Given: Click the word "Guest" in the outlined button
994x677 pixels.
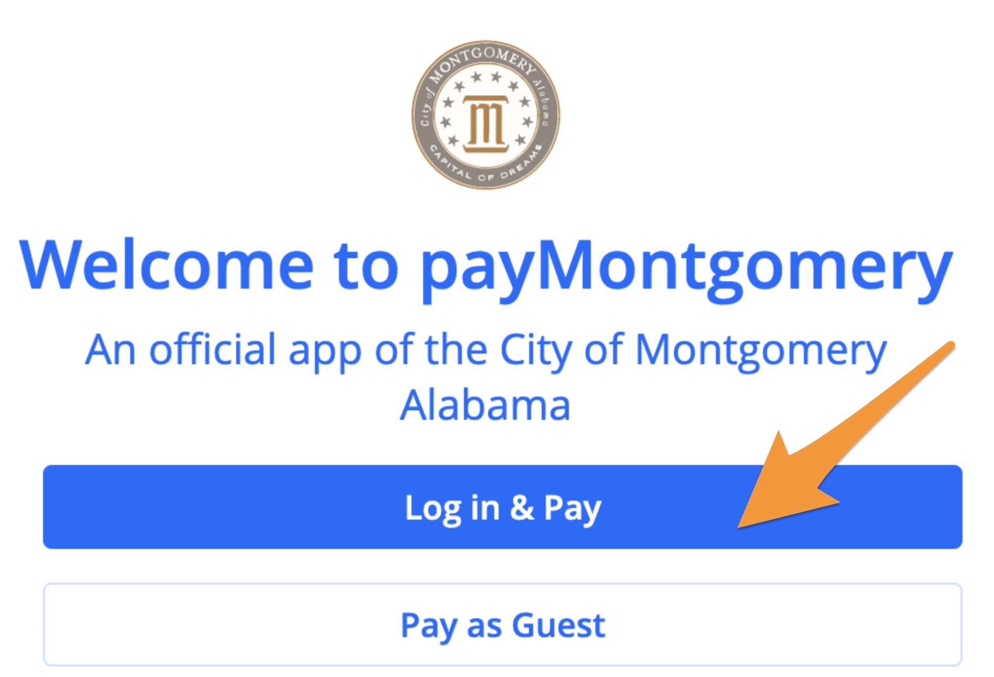Looking at the screenshot, I should pyautogui.click(x=558, y=625).
